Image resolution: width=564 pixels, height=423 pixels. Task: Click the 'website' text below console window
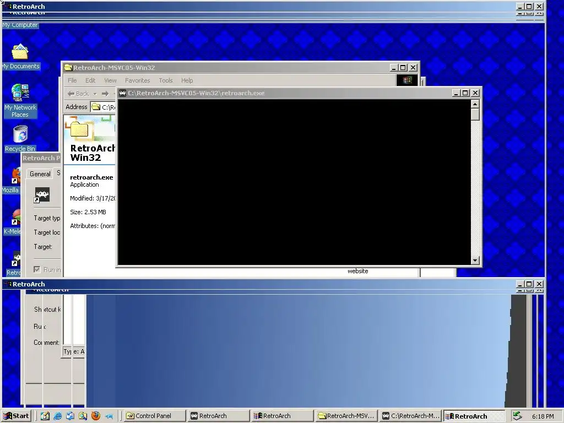[x=358, y=271]
